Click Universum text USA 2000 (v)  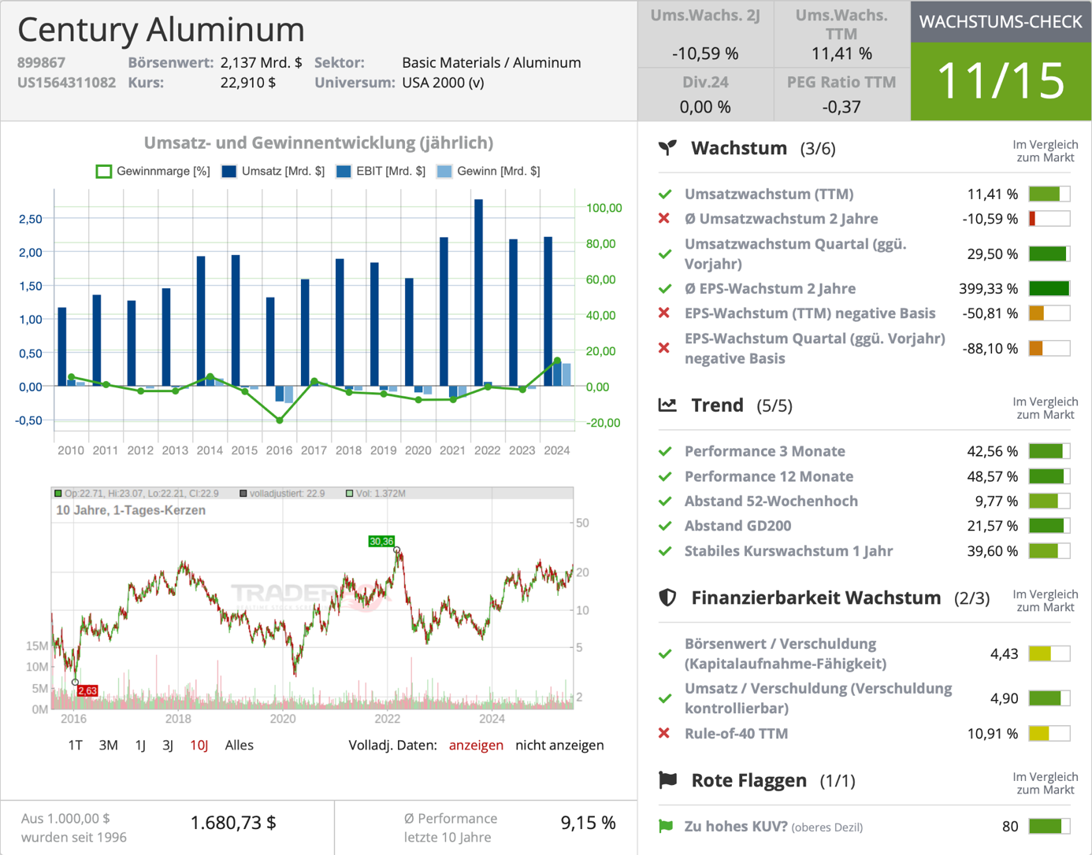(443, 83)
